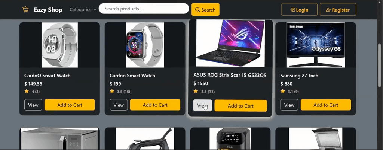Add CardoO Smart Watch $149.55 to cart
The image size is (383, 150).
coord(70,105)
